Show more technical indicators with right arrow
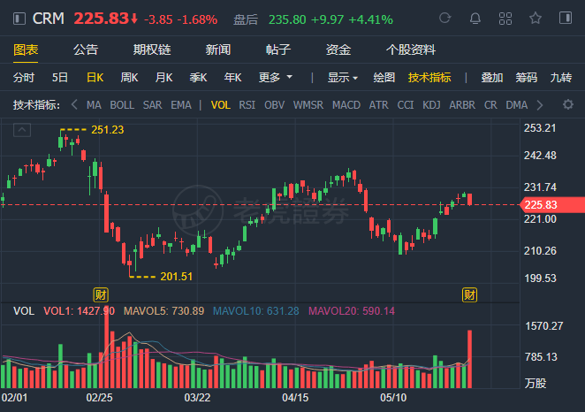The image size is (585, 412). [x=540, y=105]
